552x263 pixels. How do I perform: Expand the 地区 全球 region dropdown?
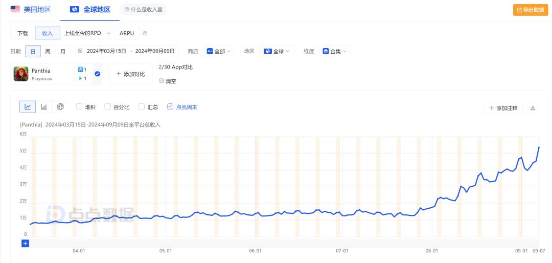coord(277,51)
